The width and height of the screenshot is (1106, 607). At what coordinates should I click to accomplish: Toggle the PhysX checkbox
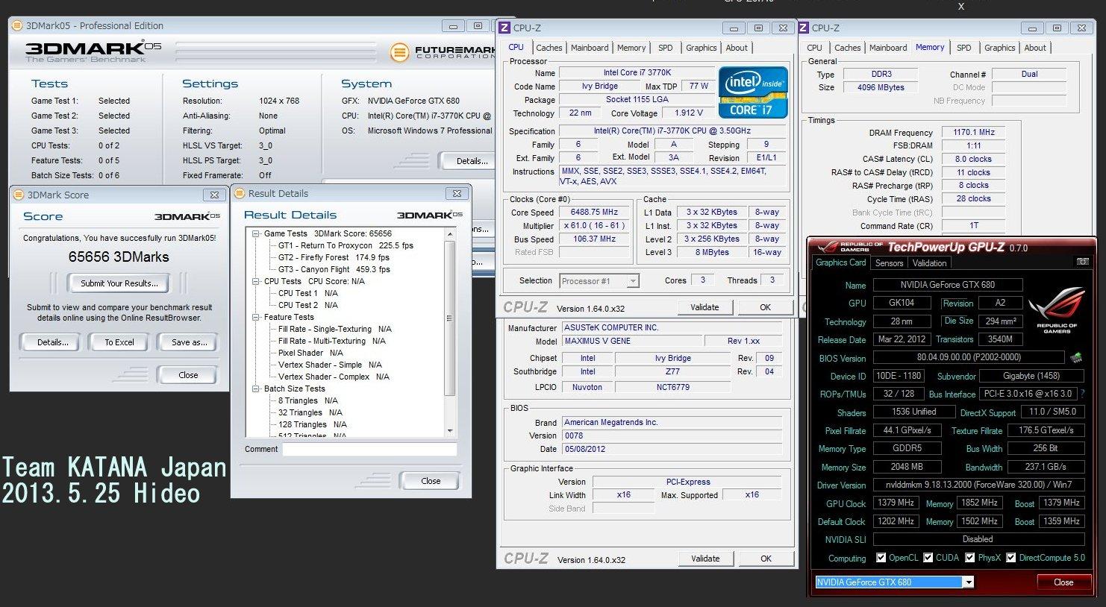970,558
